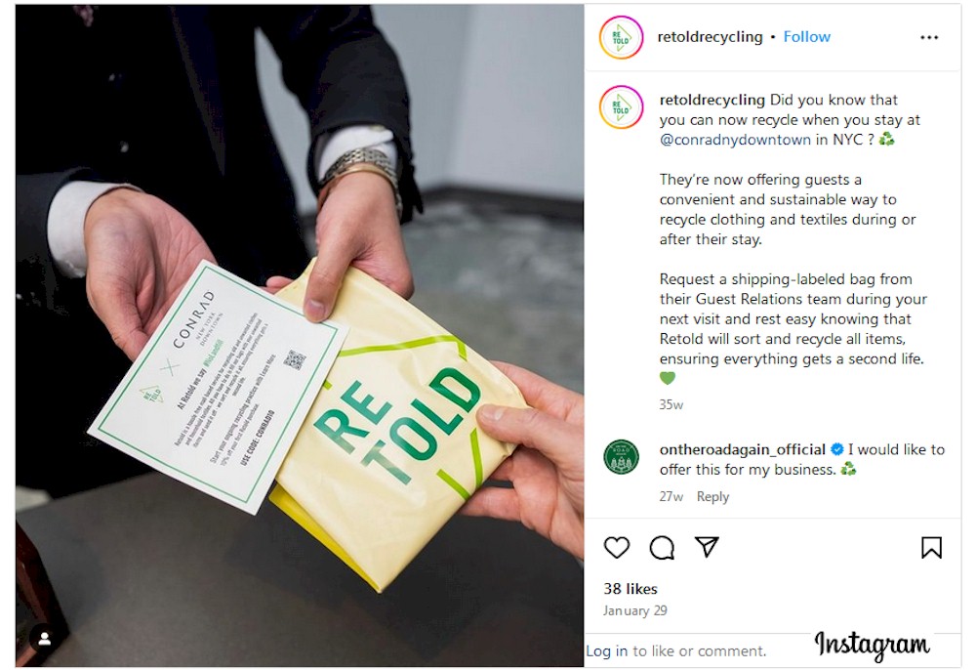The height and width of the screenshot is (670, 976).
Task: Open retoldrecycling avatar beside the caption
Action: tap(621, 107)
